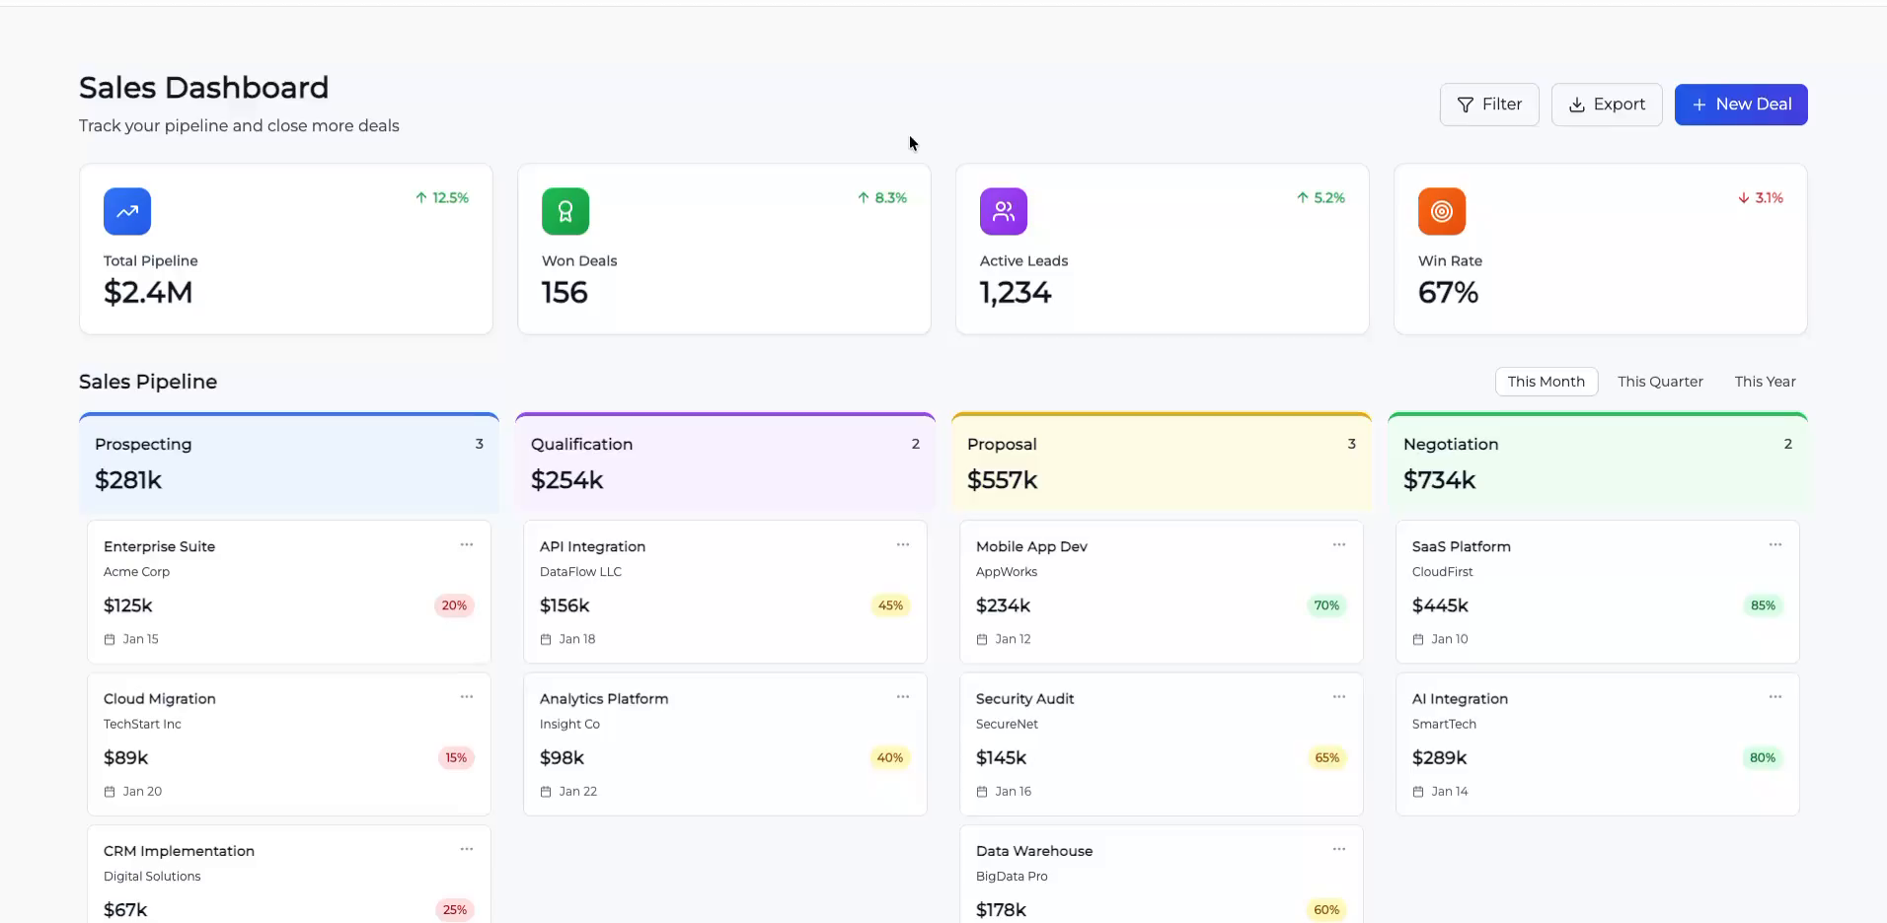Open options menu for SaaS Platform deal
Image resolution: width=1887 pixels, height=923 pixels.
[1774, 544]
